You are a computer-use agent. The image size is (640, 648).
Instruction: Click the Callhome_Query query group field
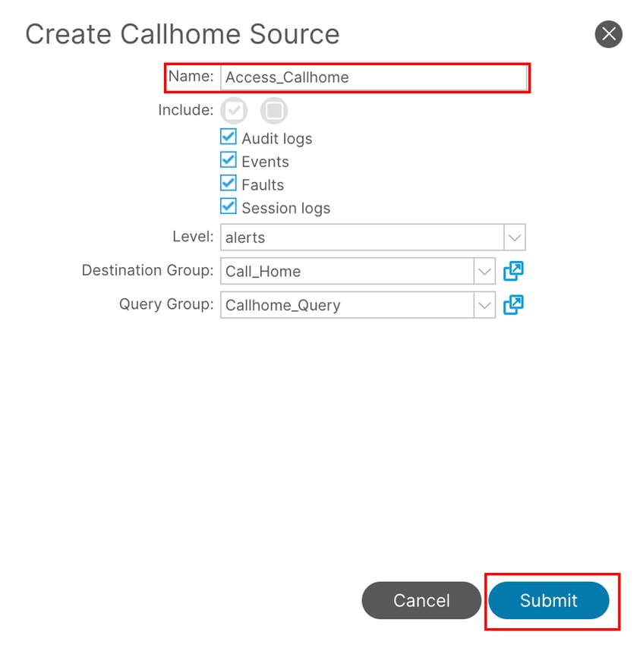(x=347, y=305)
